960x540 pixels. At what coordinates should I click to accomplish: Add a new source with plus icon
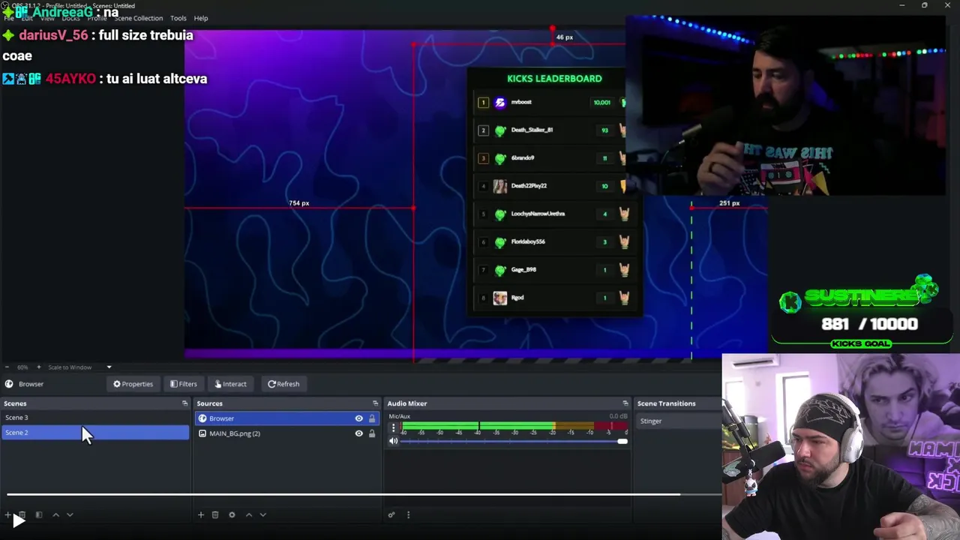[x=200, y=514]
